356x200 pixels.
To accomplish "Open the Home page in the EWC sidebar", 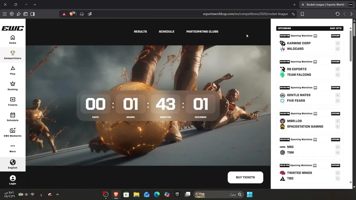I will [x=13, y=39].
